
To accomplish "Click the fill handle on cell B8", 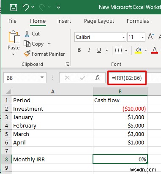I will 147,163.
